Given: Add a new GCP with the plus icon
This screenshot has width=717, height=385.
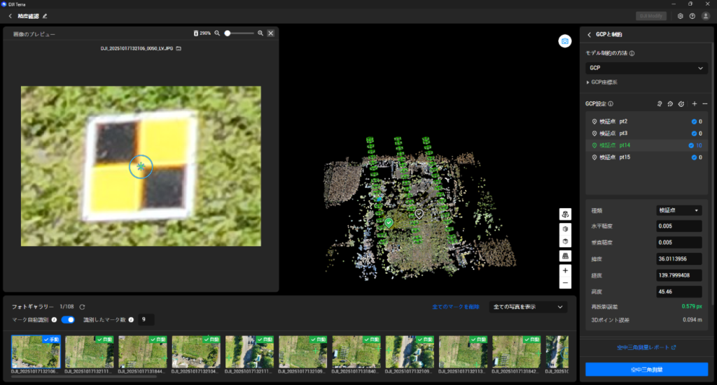Looking at the screenshot, I should [694, 104].
